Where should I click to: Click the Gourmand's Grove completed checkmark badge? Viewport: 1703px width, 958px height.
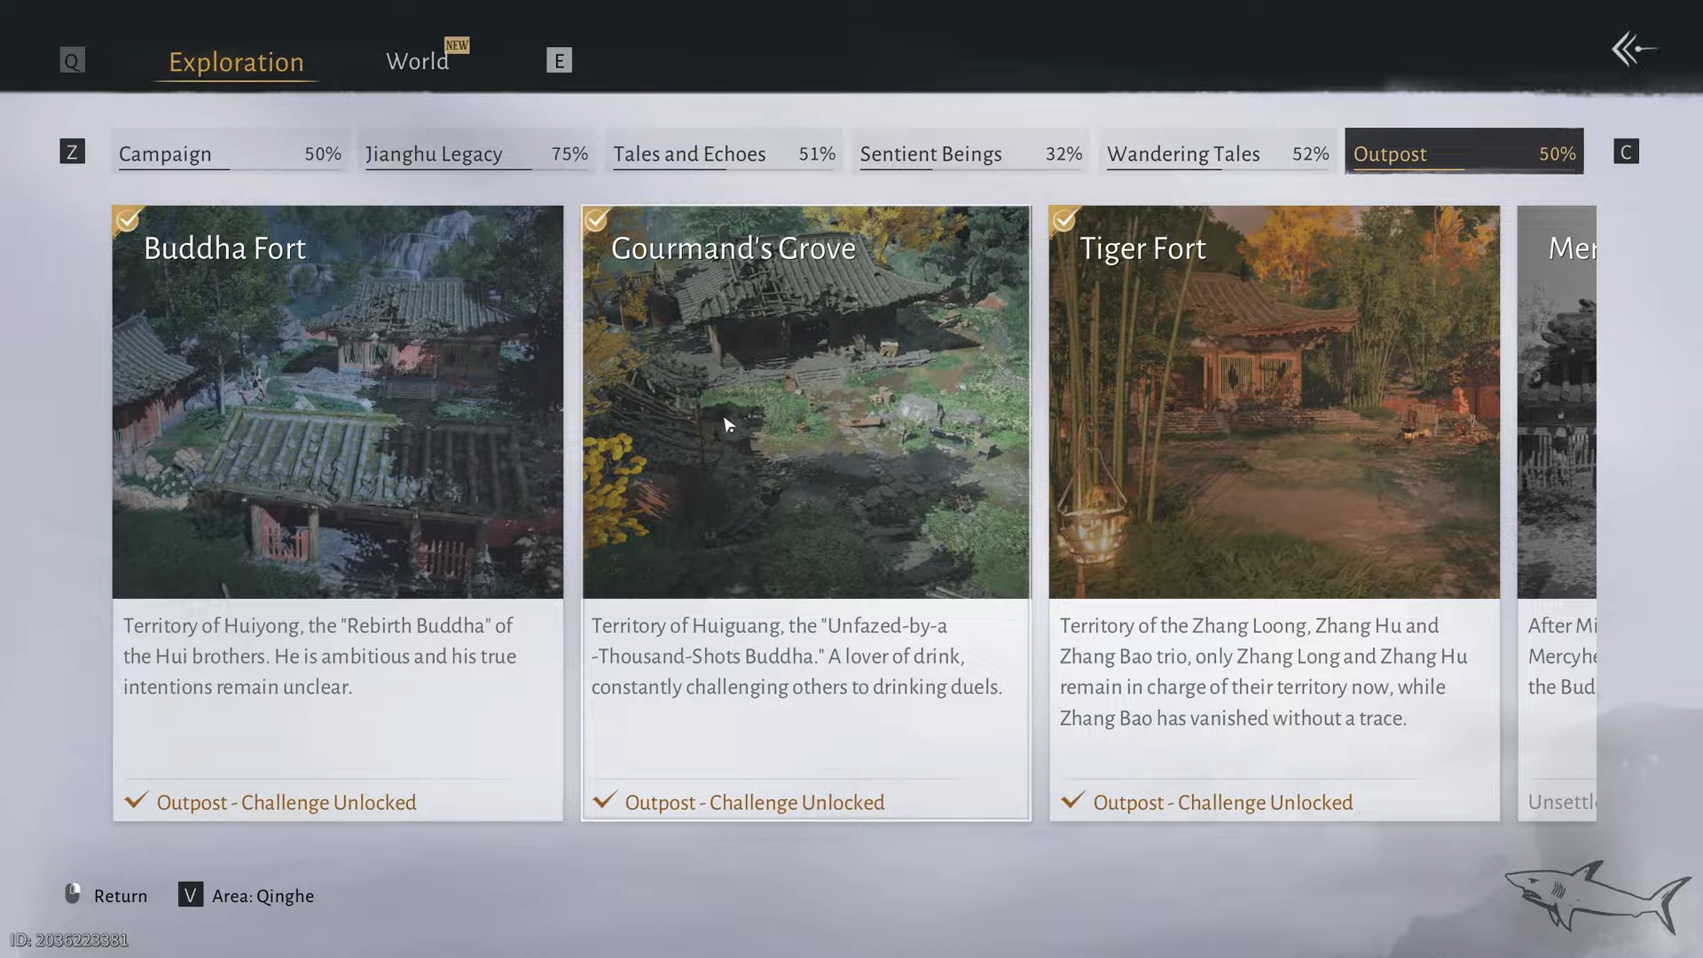(596, 220)
